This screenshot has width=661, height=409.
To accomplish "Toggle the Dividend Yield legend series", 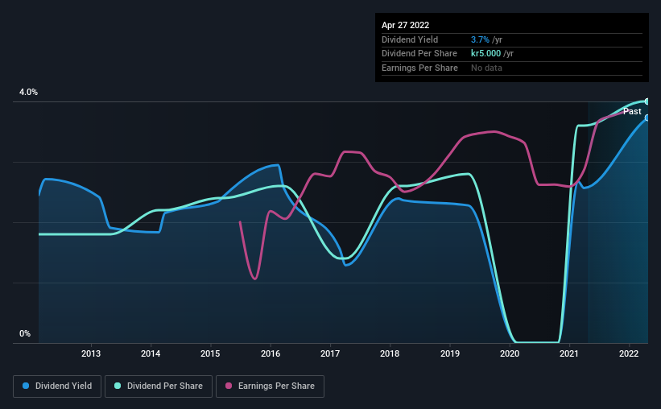I will pos(57,386).
